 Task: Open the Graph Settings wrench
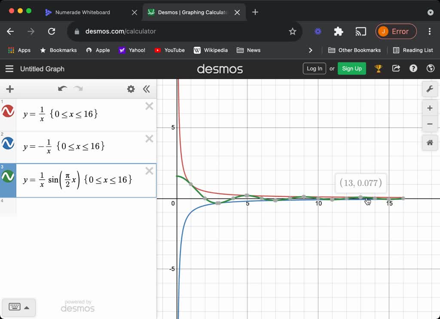coord(429,89)
